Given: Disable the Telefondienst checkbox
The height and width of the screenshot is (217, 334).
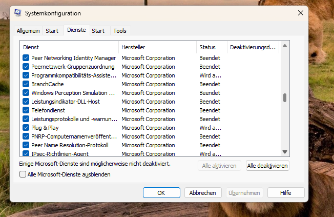Looking at the screenshot, I should point(26,110).
